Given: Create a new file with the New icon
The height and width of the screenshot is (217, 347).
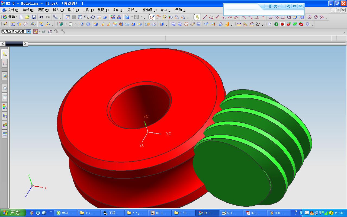Looking at the screenshot, I should (21, 17).
